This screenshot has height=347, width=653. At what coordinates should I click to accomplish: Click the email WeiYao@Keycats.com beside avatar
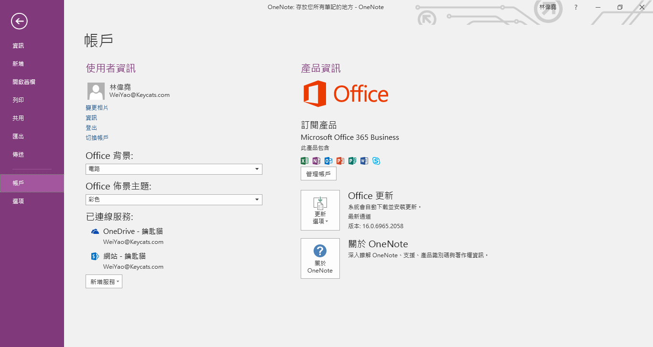(140, 95)
